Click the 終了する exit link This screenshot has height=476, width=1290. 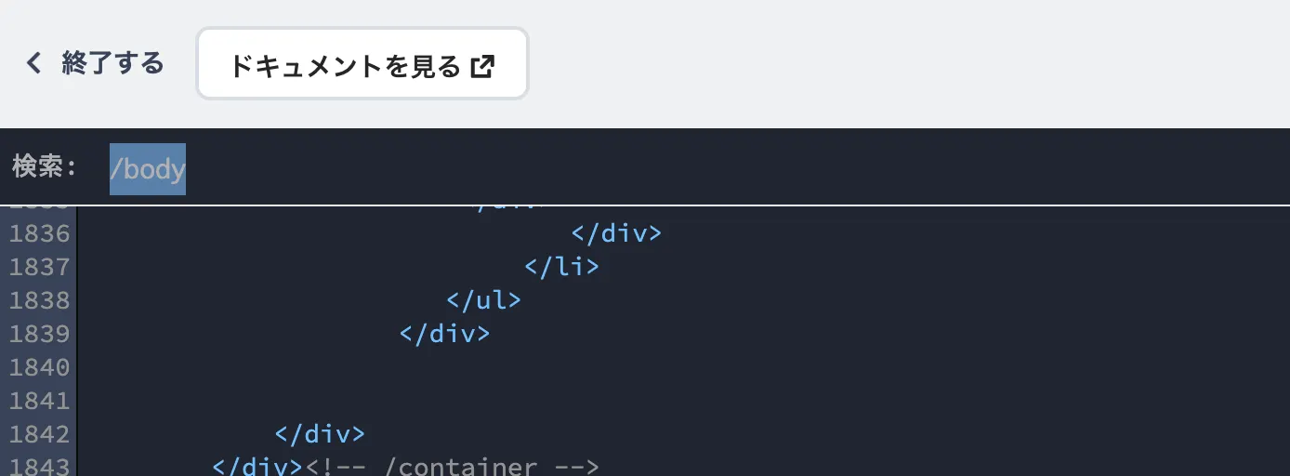[94, 63]
